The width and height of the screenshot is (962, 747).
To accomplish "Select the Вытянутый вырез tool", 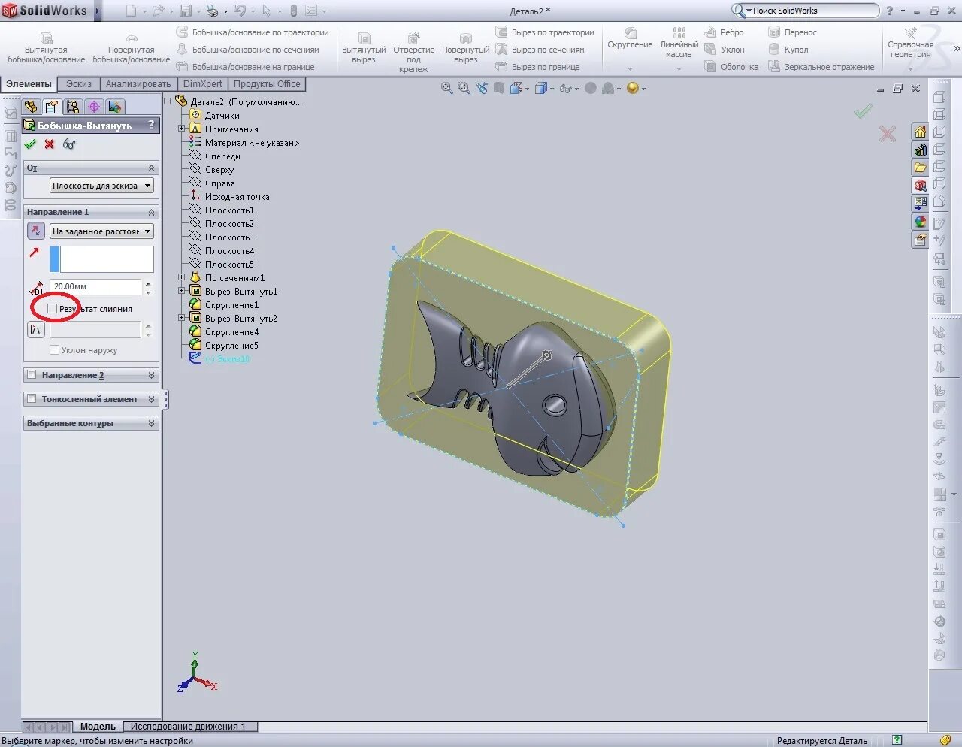I will [x=364, y=49].
